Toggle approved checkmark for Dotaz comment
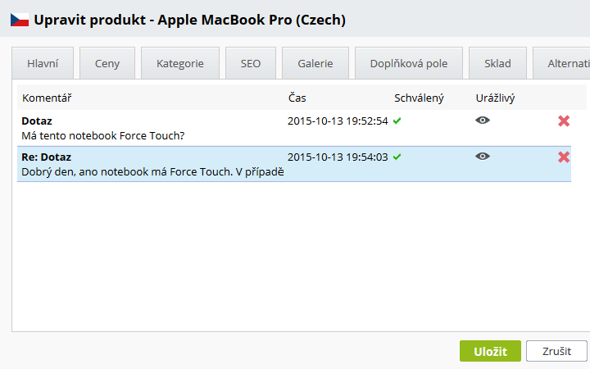The width and height of the screenshot is (590, 369). [397, 121]
